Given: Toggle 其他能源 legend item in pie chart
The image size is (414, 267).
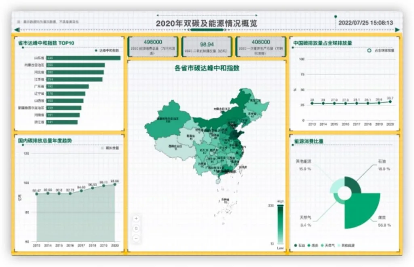Looking at the screenshot, I should point(346,245).
